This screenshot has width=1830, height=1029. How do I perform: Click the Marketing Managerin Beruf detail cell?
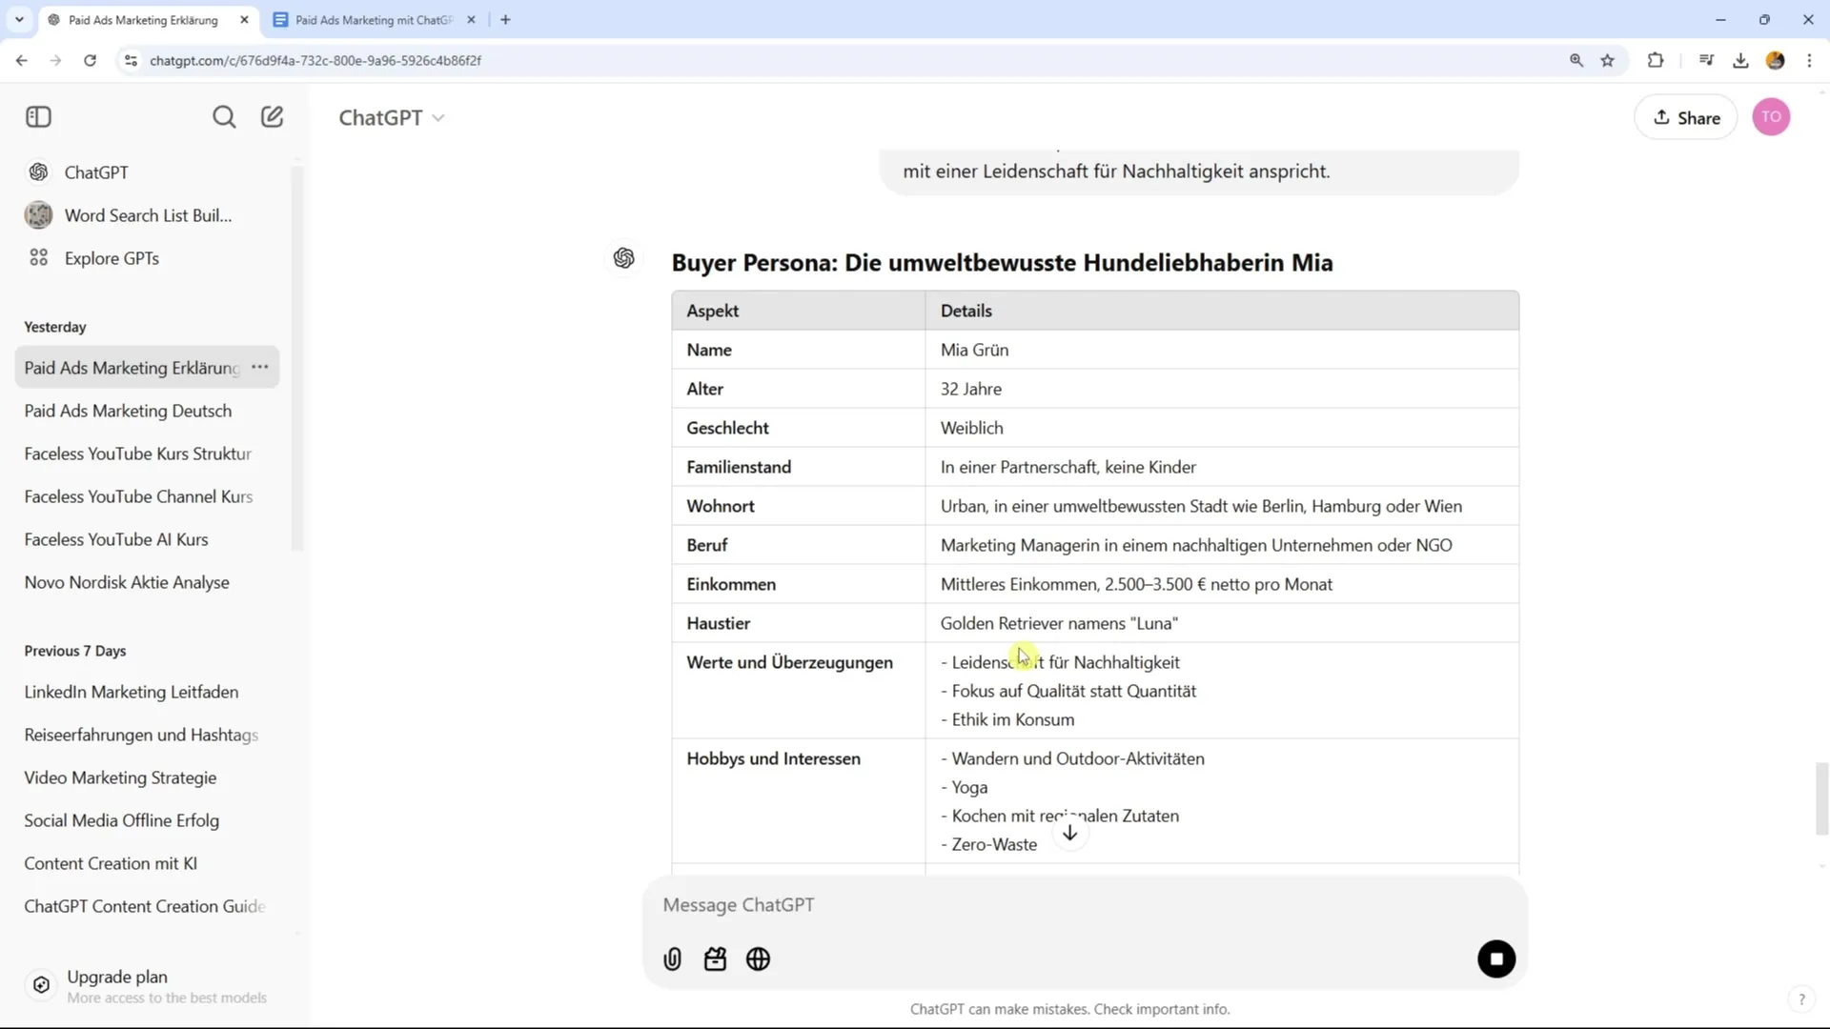click(x=1222, y=545)
